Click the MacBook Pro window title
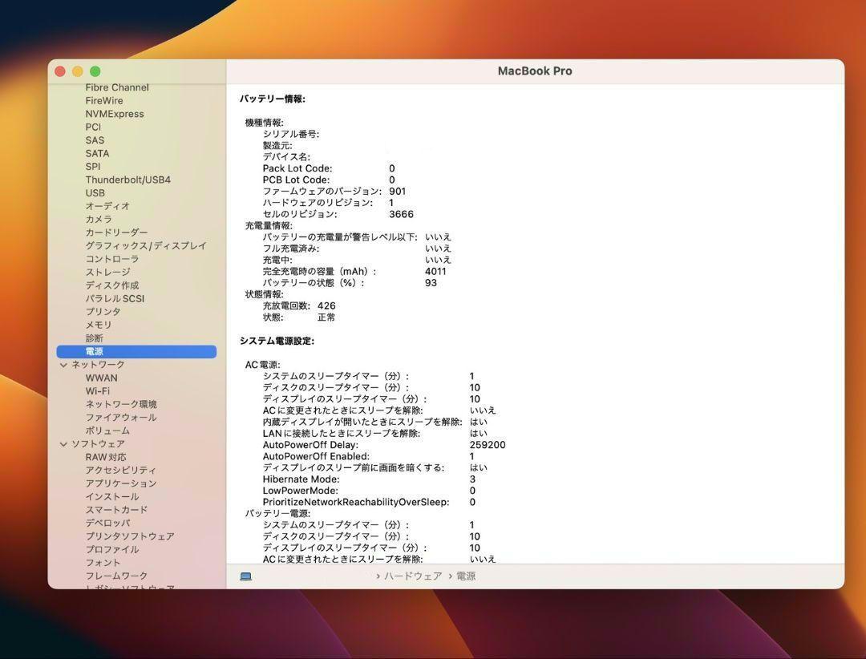The image size is (866, 659). pos(535,71)
